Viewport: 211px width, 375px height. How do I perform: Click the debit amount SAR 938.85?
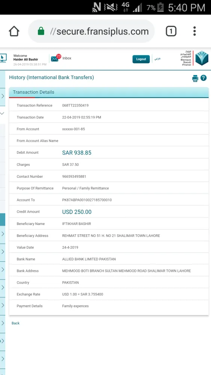click(77, 153)
